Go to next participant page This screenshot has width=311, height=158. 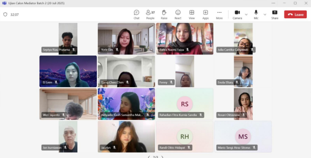pyautogui.click(x=162, y=157)
